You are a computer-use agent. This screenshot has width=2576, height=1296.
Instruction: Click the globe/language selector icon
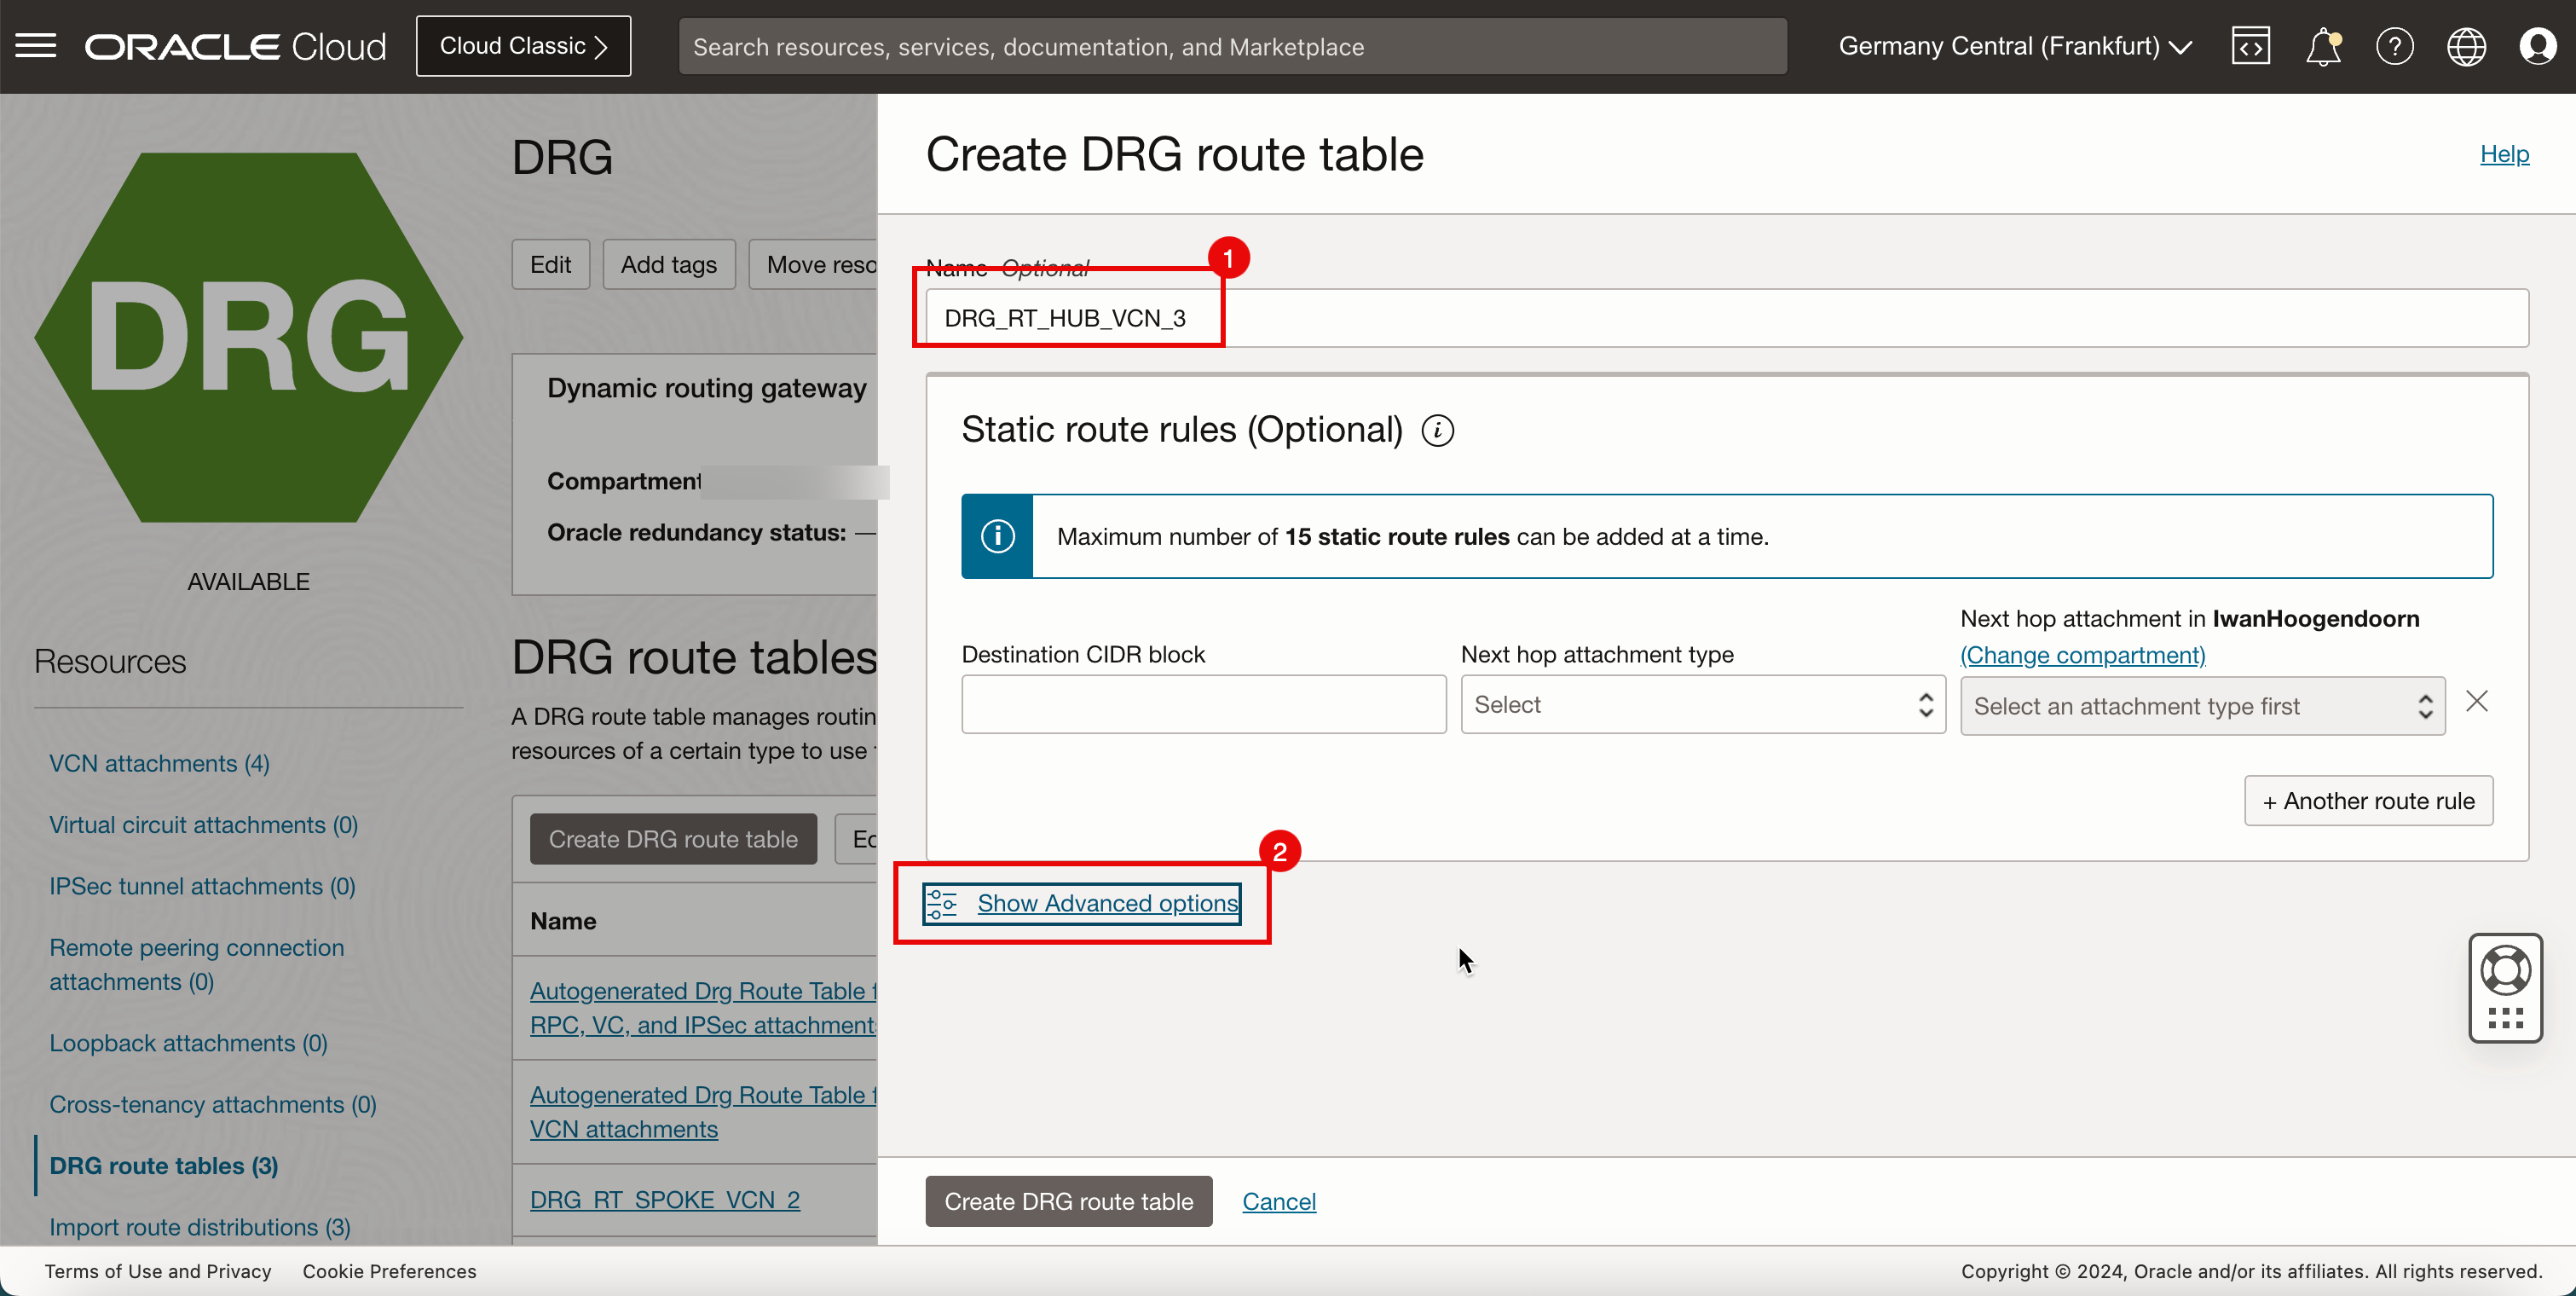tap(2467, 46)
